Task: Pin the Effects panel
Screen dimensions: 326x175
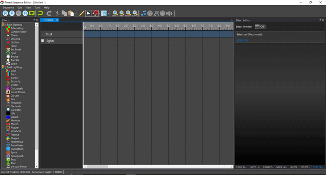Action: (x=34, y=20)
